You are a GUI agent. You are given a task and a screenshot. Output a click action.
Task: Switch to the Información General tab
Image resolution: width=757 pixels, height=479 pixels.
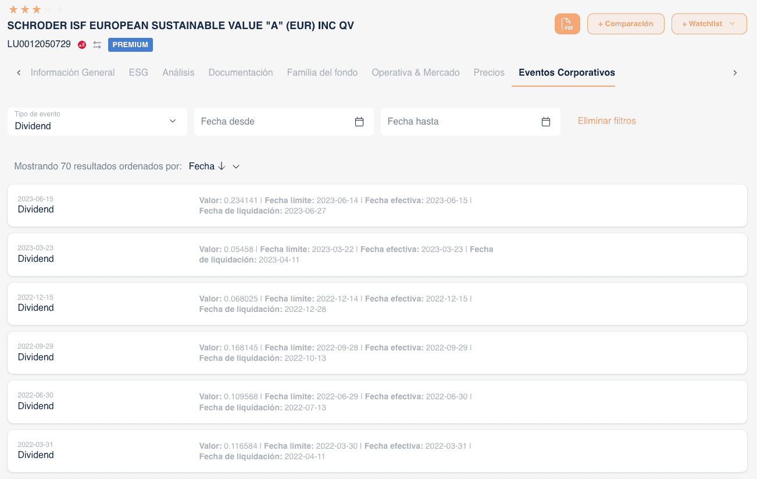tap(73, 73)
